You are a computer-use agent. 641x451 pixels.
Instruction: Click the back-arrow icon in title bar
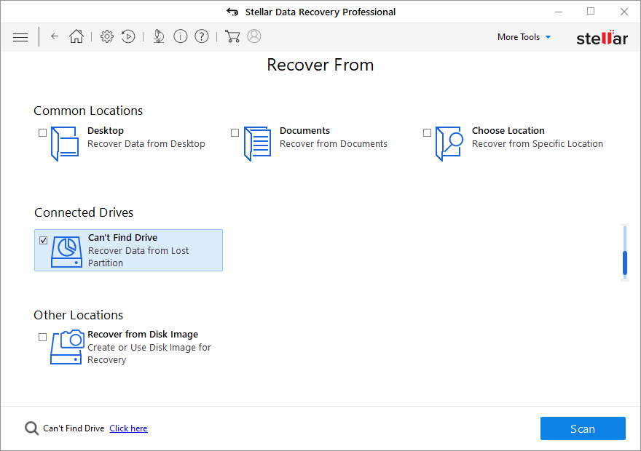click(x=232, y=12)
